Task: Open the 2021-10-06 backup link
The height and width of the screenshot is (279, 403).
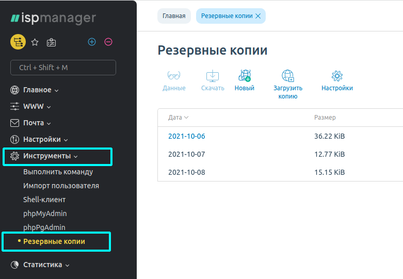Action: click(187, 136)
